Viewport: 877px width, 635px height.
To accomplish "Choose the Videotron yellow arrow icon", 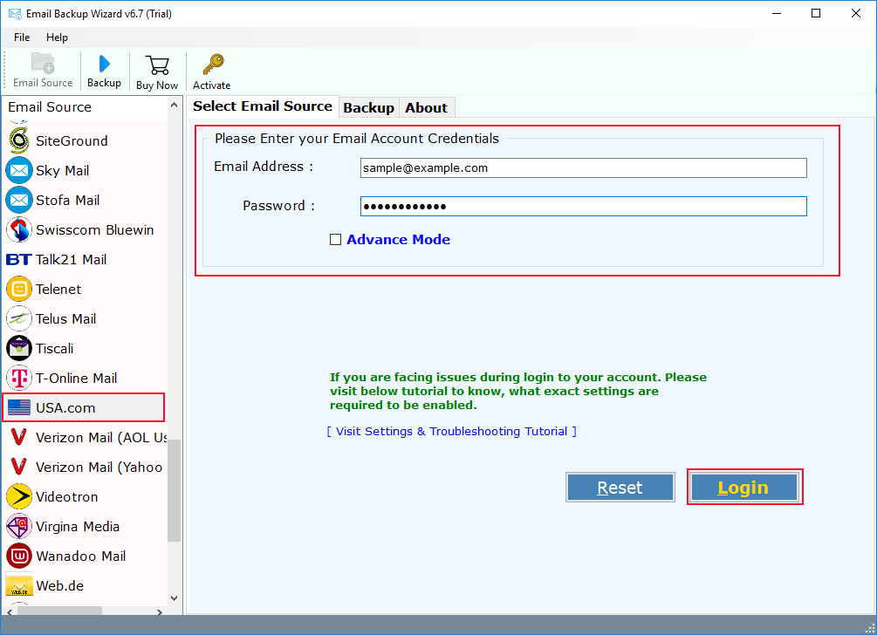I will click(19, 496).
